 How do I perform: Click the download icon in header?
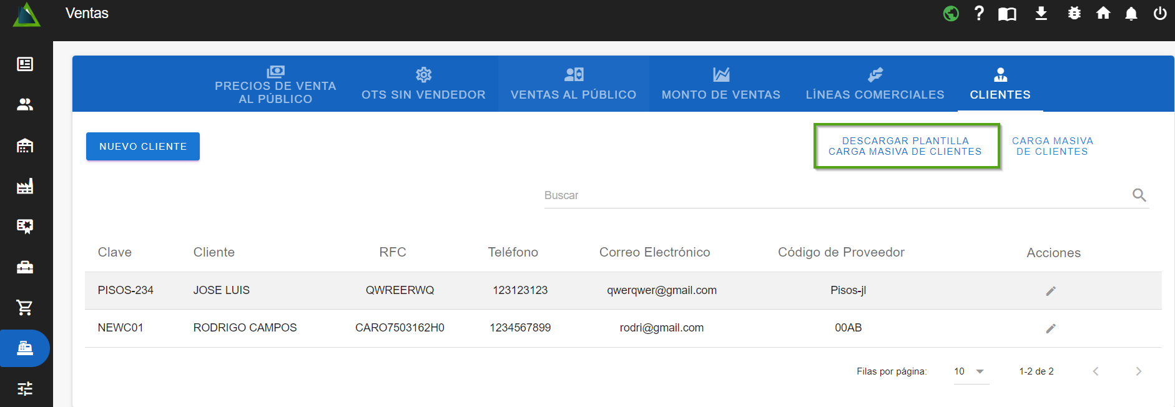(1041, 13)
